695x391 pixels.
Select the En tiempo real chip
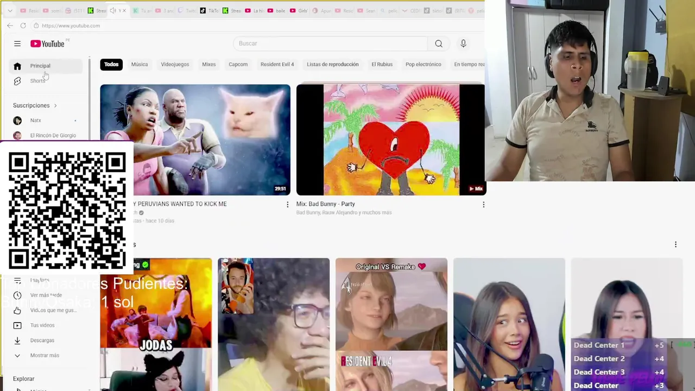point(467,64)
